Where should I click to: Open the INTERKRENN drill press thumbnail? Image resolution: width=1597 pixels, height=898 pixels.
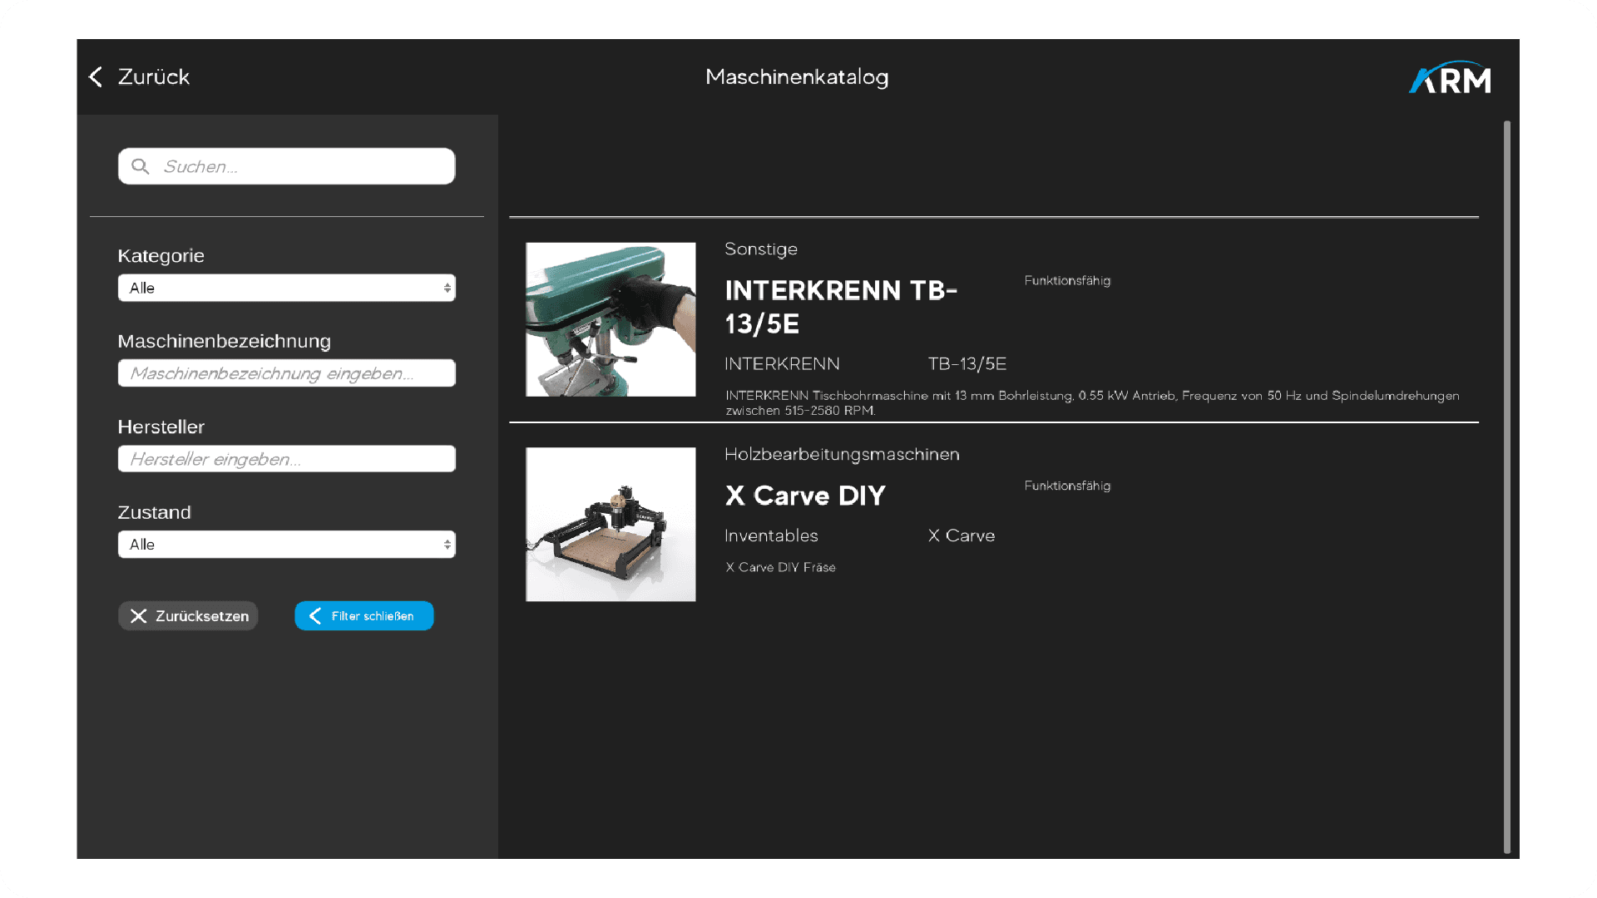pyautogui.click(x=611, y=319)
